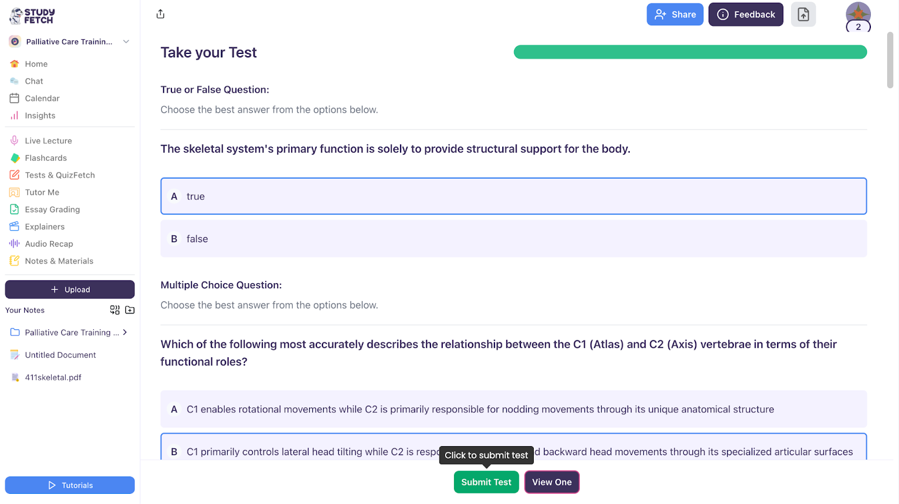This screenshot has width=899, height=504.
Task: Go to Essay Grading
Action: [x=51, y=209]
